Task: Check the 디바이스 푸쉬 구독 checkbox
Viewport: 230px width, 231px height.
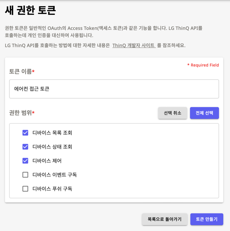Action: coord(25,188)
